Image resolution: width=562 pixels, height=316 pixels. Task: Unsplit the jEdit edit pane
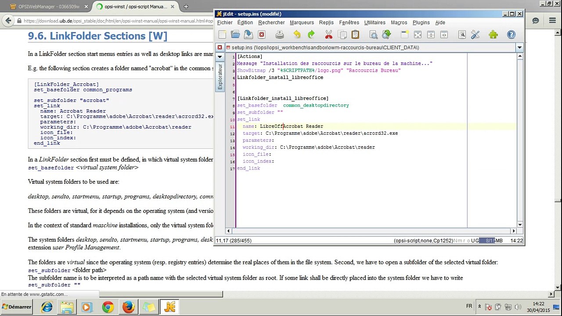[x=418, y=35]
